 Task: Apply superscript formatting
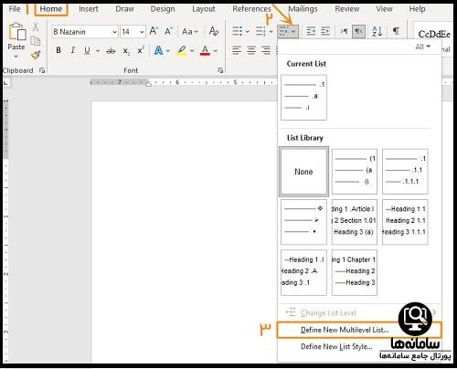coord(141,50)
